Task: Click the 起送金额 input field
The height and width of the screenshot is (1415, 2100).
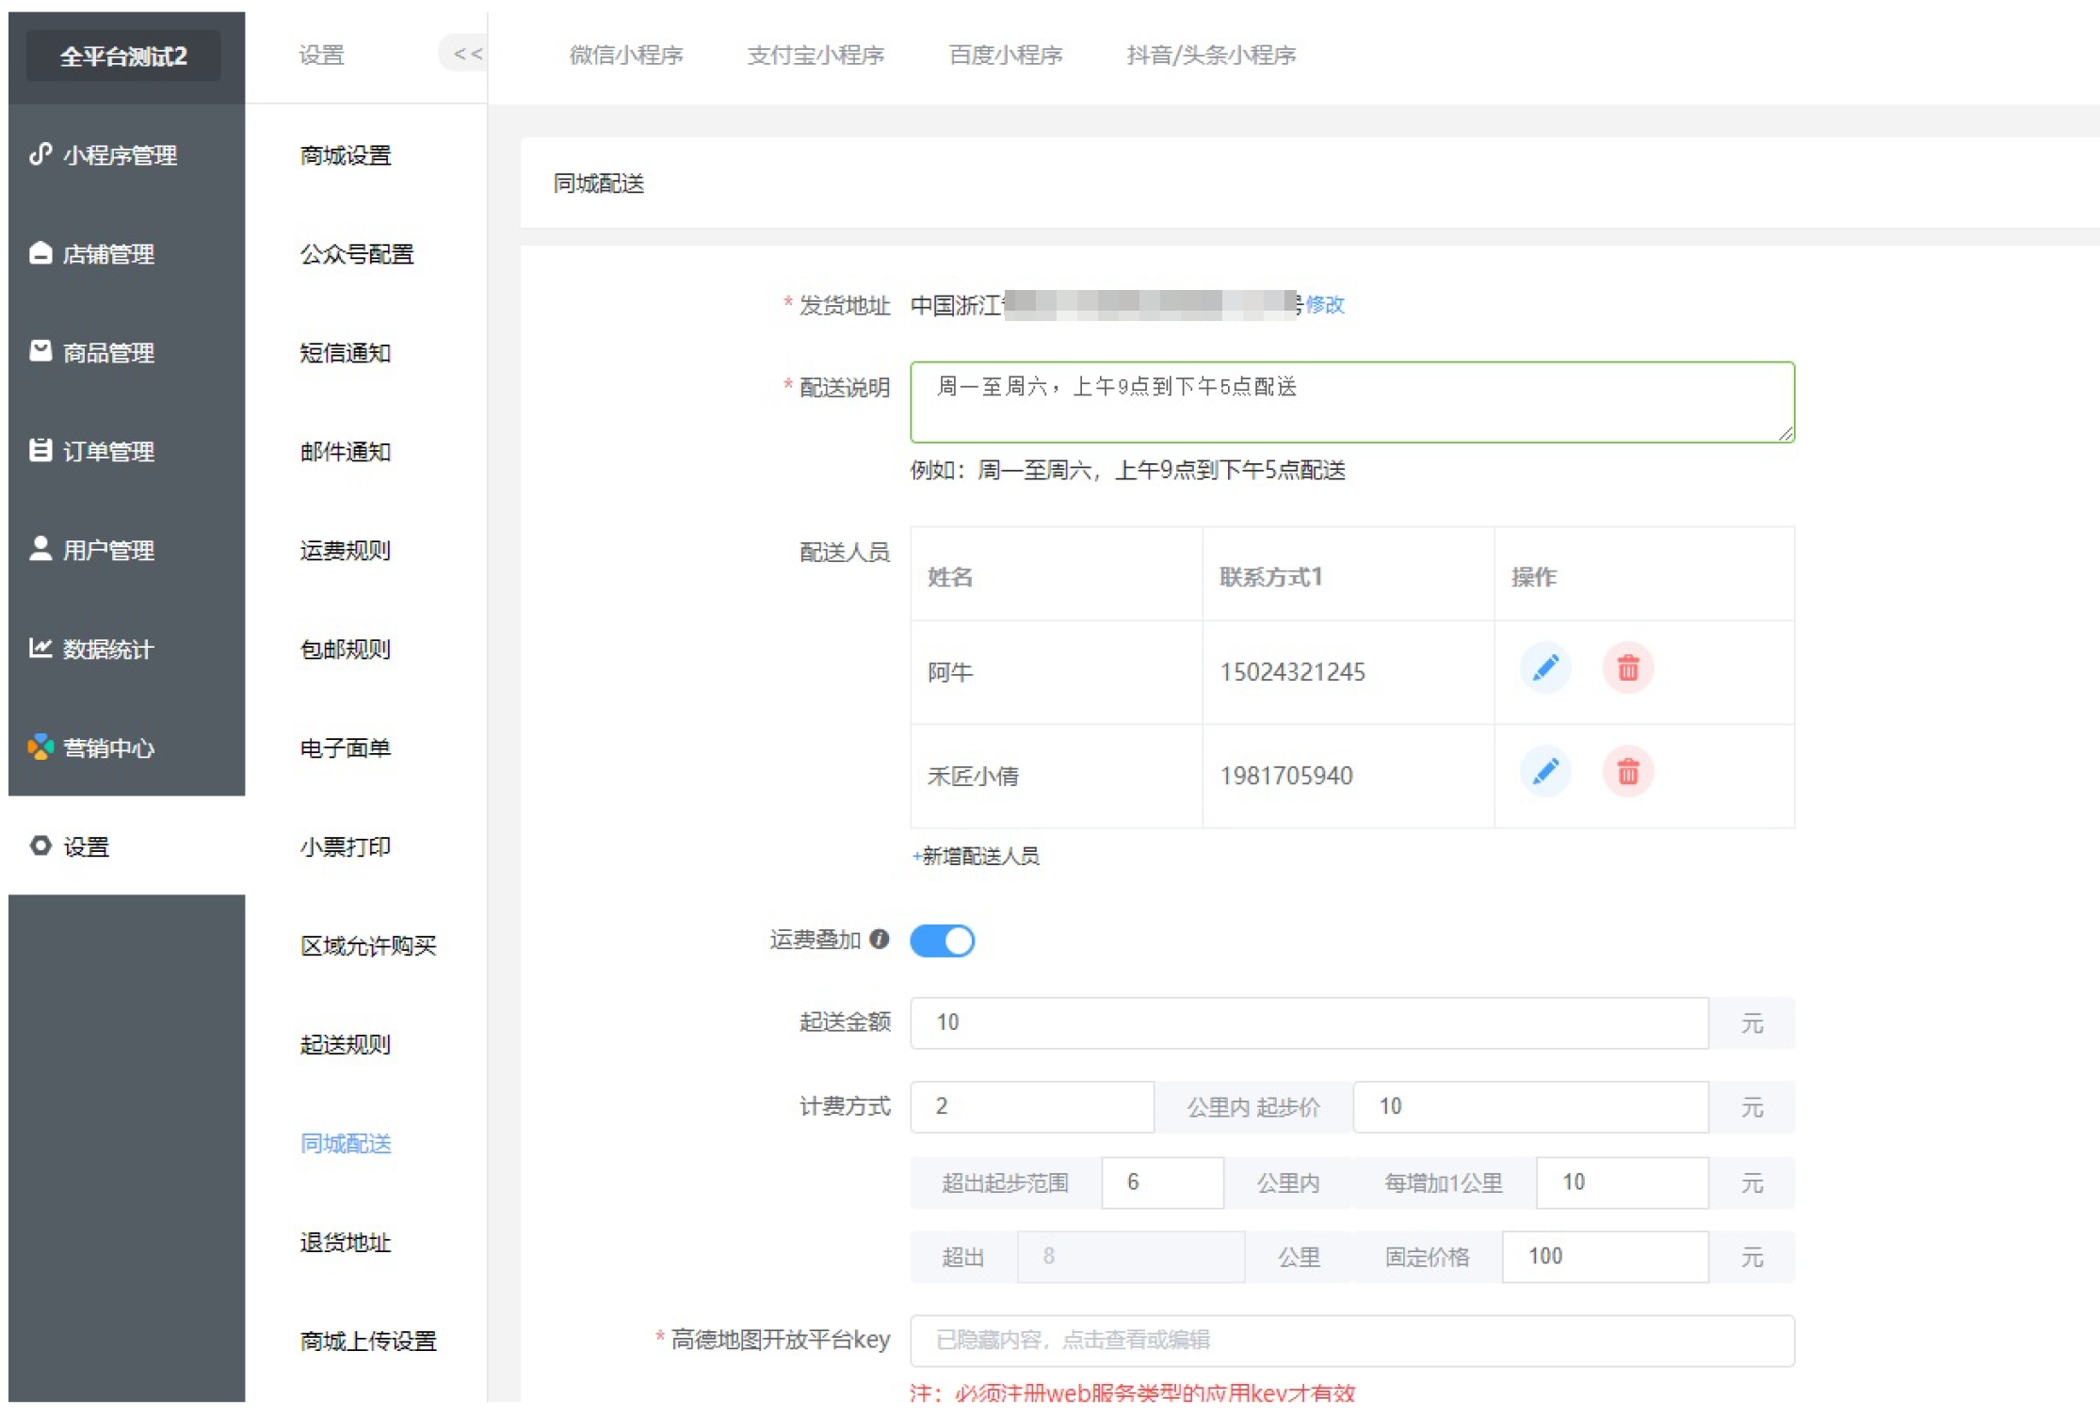Action: pos(1309,1022)
